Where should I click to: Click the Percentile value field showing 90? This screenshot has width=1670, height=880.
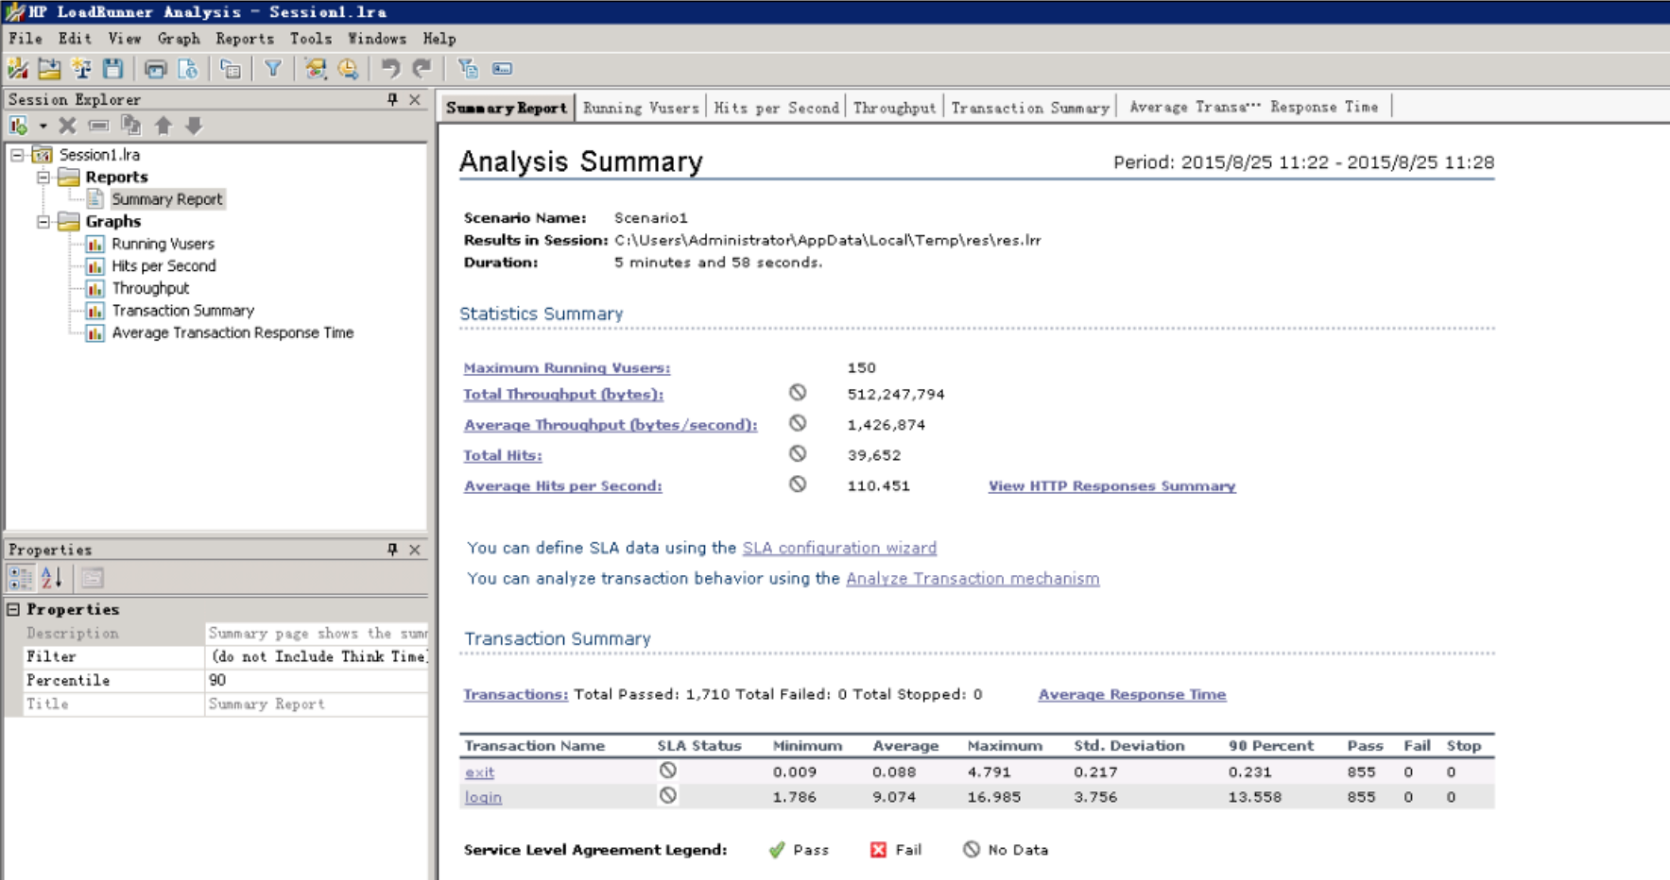(316, 681)
